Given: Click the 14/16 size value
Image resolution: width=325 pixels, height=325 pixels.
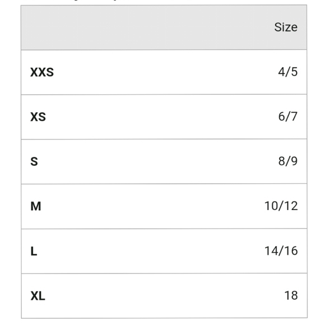Looking at the screenshot, I should tap(281, 251).
